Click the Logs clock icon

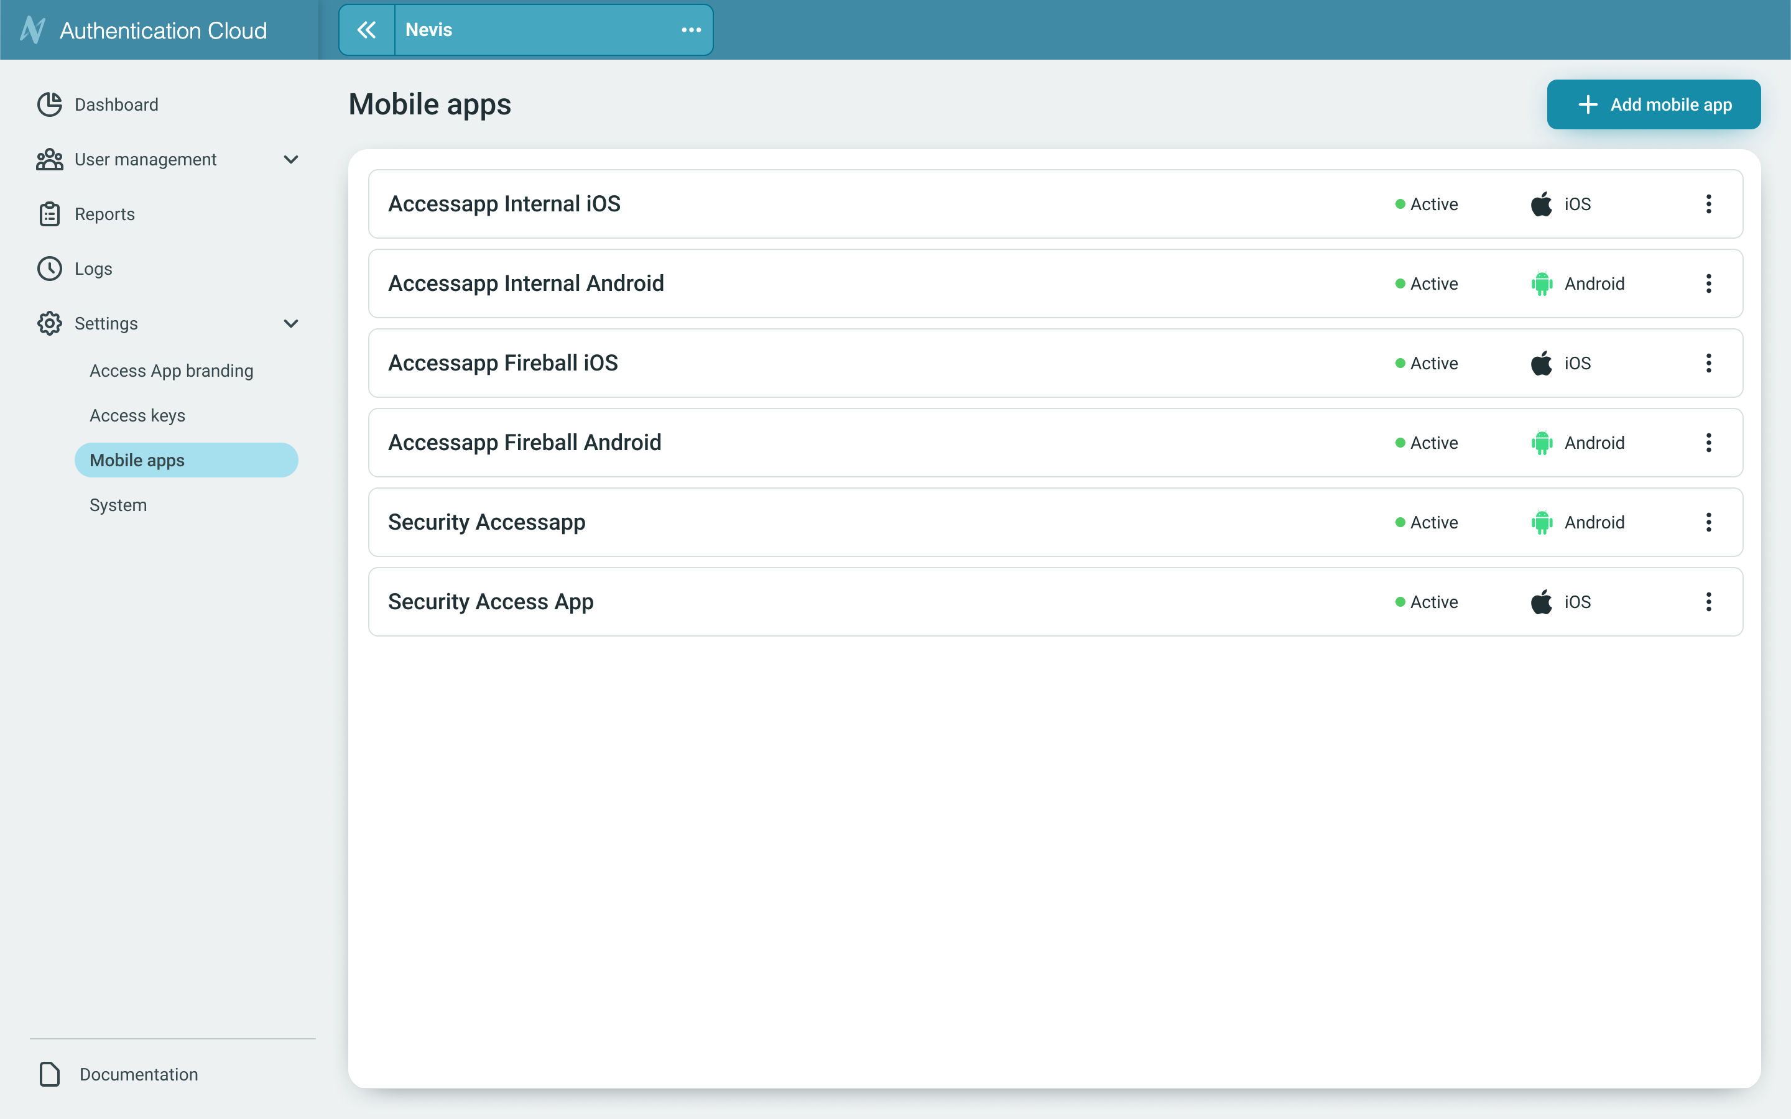pos(49,269)
